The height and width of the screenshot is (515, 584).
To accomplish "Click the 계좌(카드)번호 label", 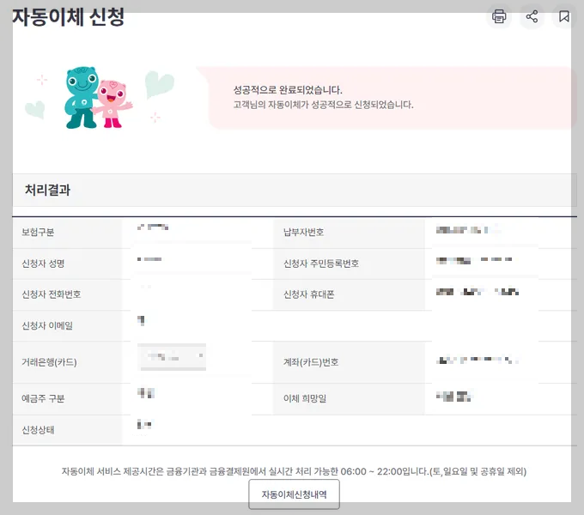I will tap(311, 362).
